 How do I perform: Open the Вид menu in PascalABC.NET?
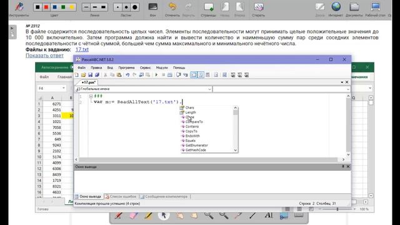(110, 67)
